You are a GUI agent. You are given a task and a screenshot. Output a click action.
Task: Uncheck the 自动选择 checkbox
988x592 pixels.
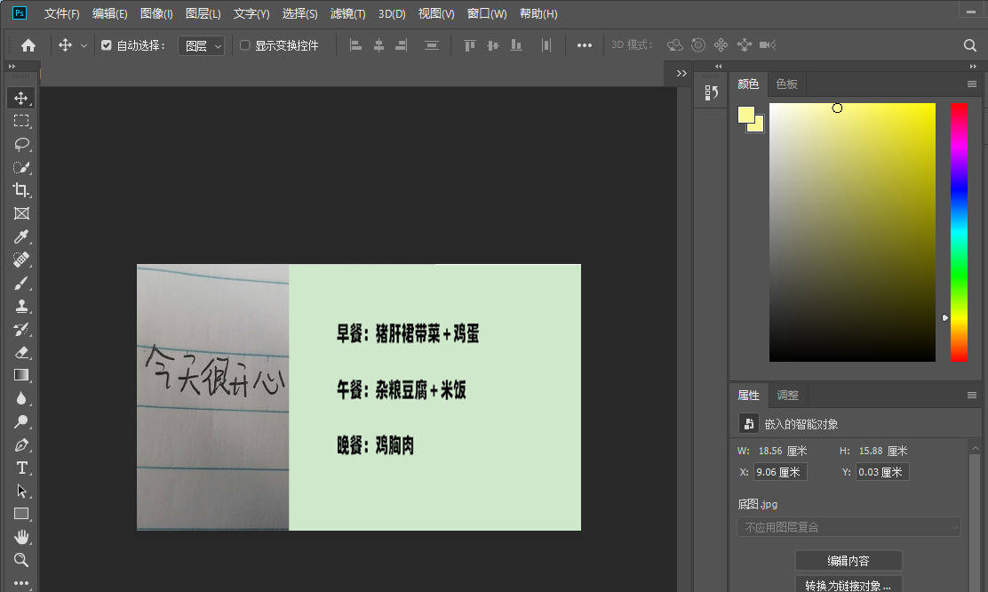[x=107, y=45]
